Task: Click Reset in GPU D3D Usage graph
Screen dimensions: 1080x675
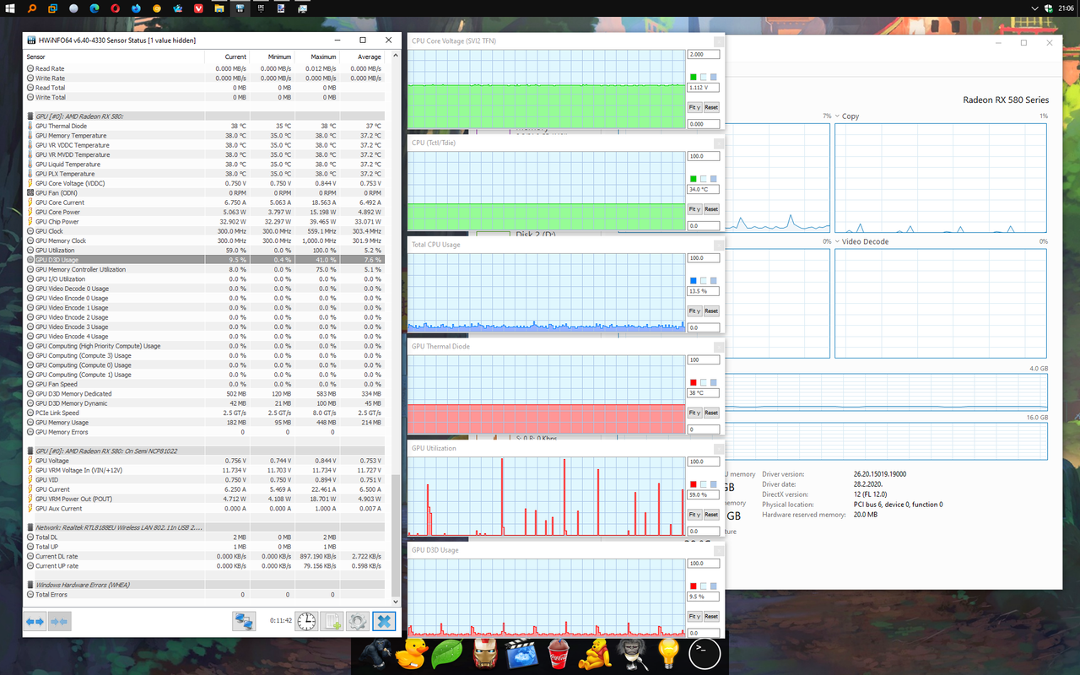Action: coord(711,617)
